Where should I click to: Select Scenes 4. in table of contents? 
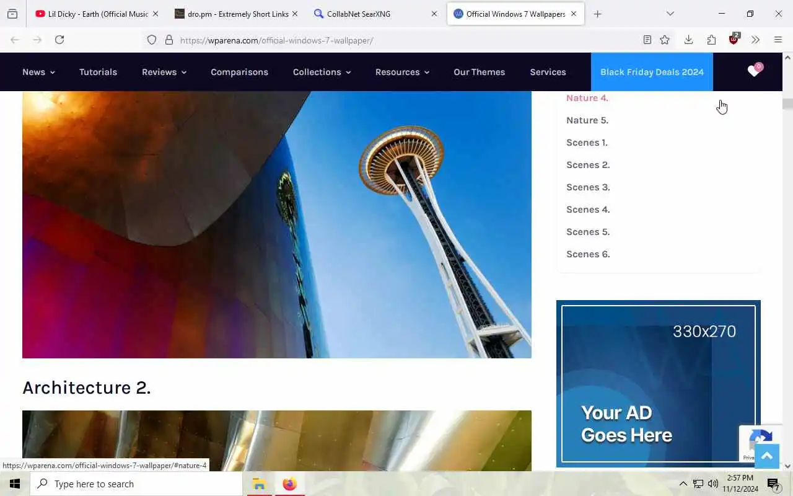tap(588, 210)
